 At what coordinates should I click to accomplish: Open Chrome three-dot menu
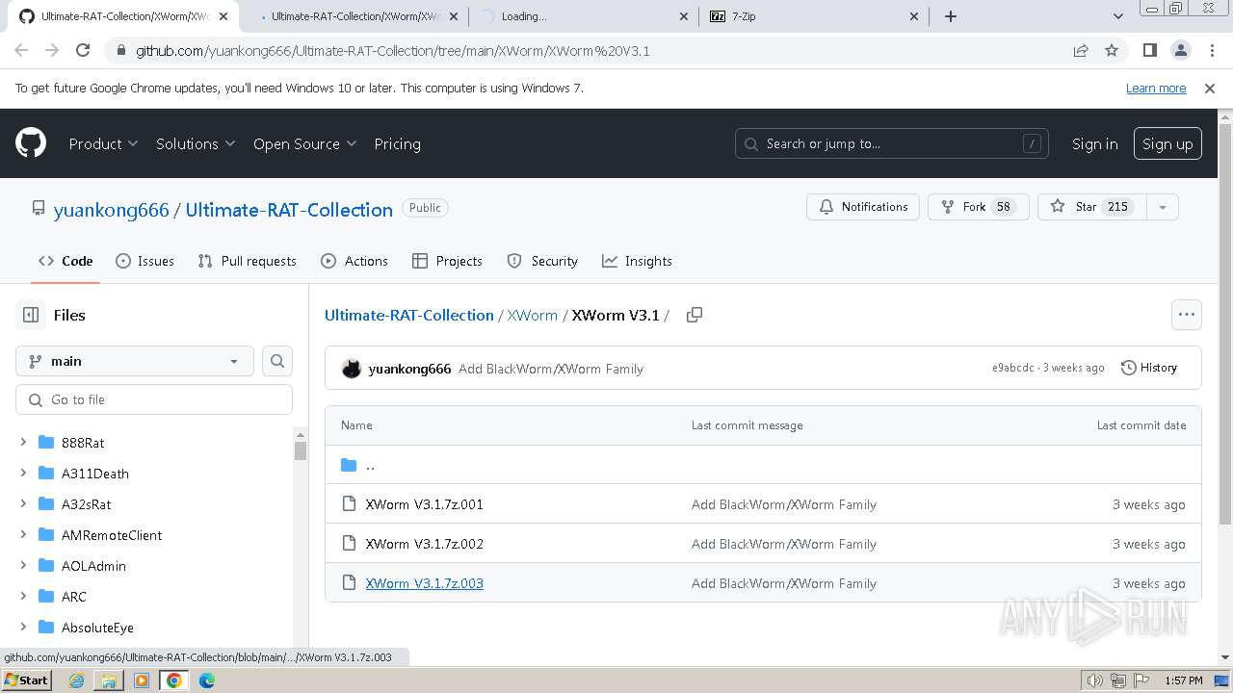[x=1211, y=50]
